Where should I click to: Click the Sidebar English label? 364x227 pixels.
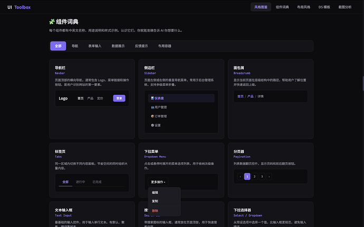(x=150, y=73)
